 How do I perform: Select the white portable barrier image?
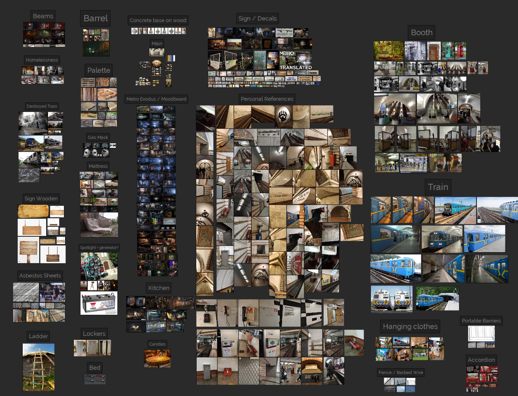point(481,334)
